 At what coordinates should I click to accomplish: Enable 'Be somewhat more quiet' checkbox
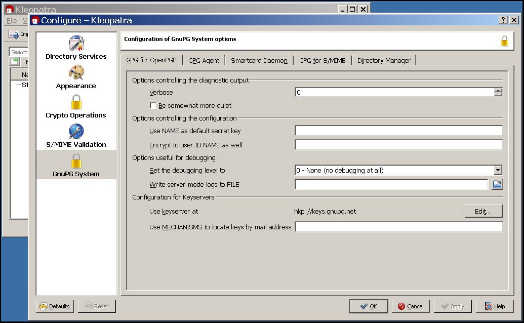pos(153,105)
